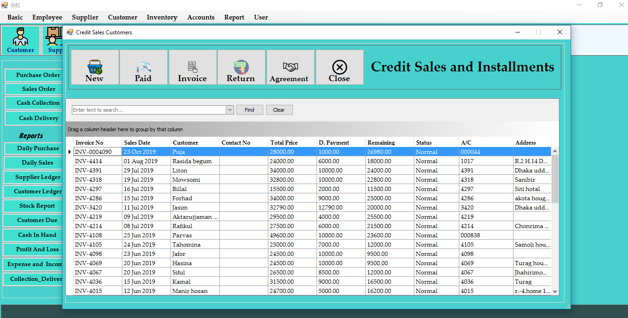
Task: Click the Supplier icon in sidebar
Action: click(53, 39)
